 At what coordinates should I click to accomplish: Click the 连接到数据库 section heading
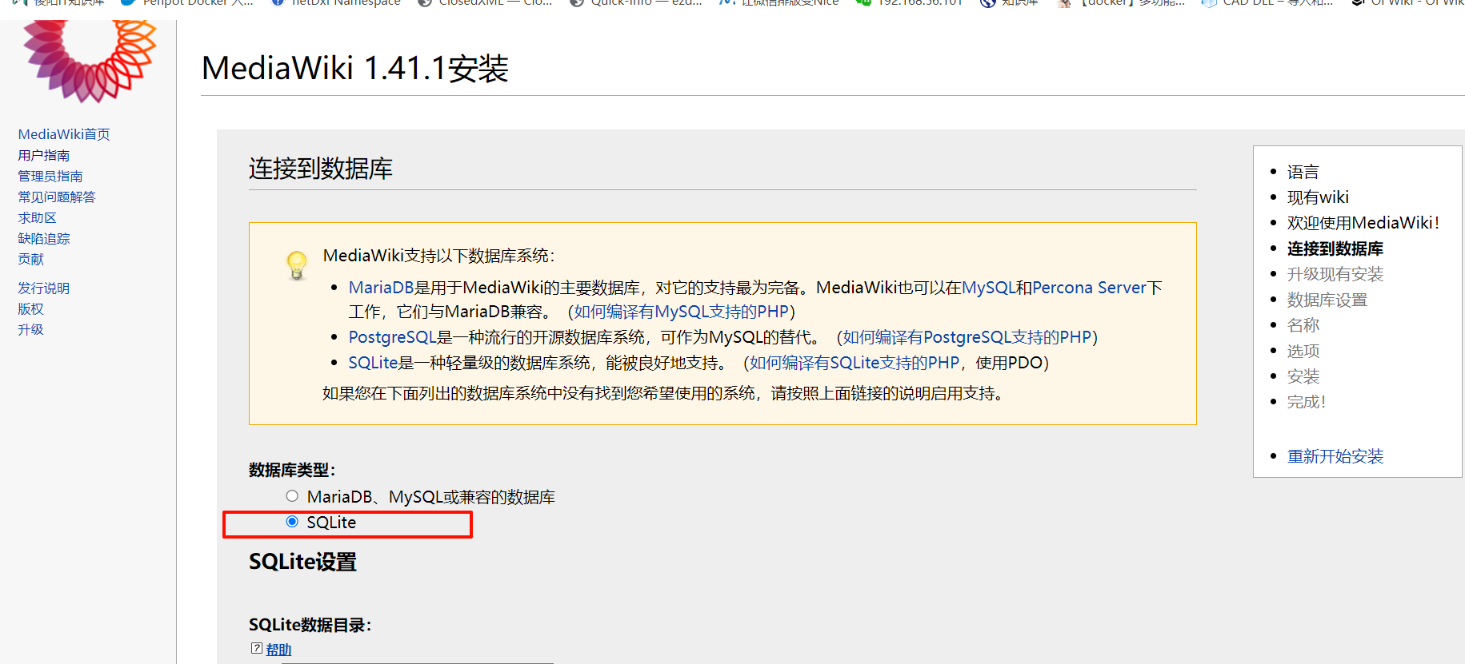[321, 169]
